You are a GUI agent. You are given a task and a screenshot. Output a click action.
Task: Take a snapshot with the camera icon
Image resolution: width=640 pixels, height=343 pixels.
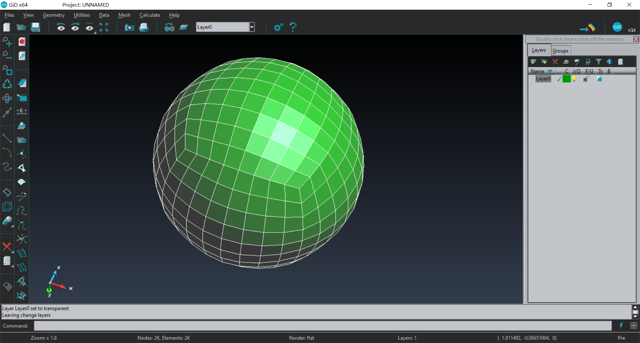129,27
